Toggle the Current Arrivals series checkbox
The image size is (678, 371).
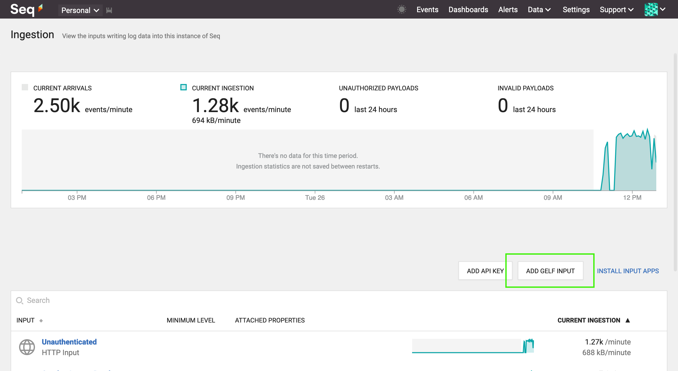coord(25,87)
